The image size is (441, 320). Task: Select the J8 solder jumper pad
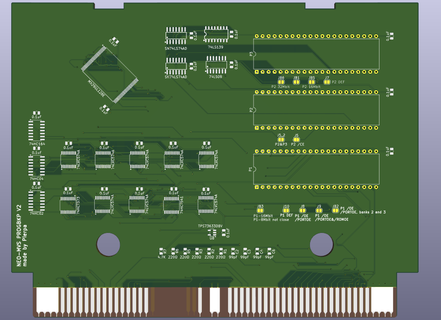pyautogui.click(x=303, y=211)
